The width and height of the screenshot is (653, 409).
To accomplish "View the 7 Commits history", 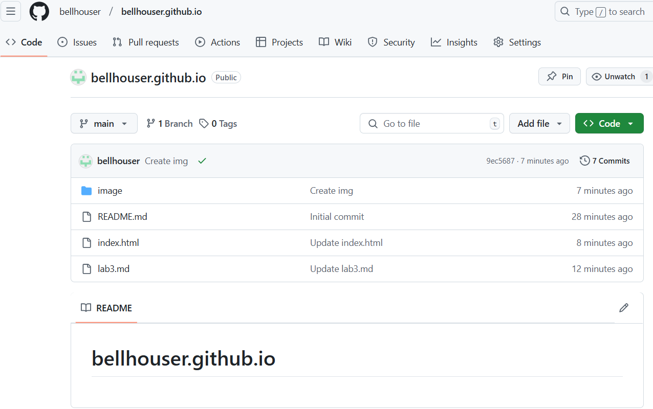I will tap(604, 161).
